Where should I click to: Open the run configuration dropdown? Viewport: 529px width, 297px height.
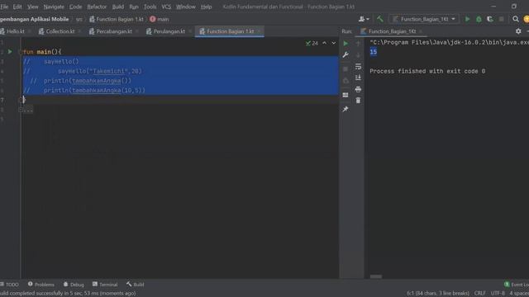click(x=424, y=19)
